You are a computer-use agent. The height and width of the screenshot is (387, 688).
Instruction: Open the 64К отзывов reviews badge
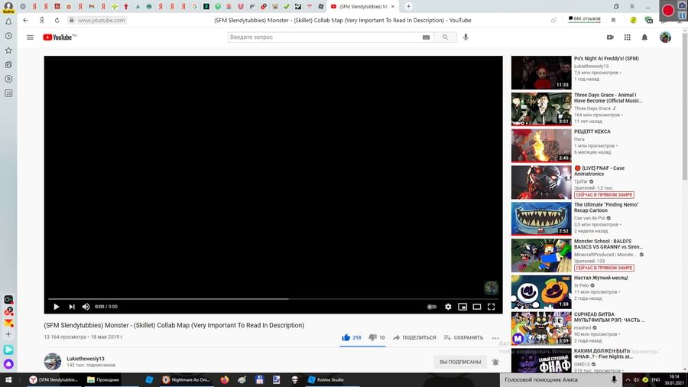click(584, 19)
